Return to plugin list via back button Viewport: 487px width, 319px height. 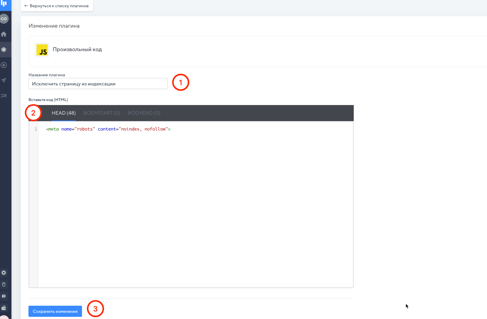click(x=57, y=6)
